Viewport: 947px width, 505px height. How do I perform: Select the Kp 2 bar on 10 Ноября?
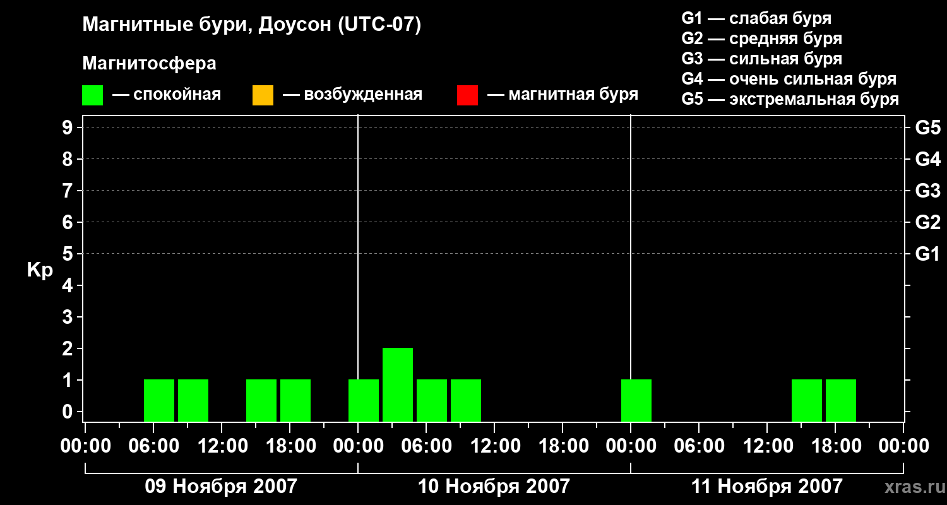pos(398,384)
